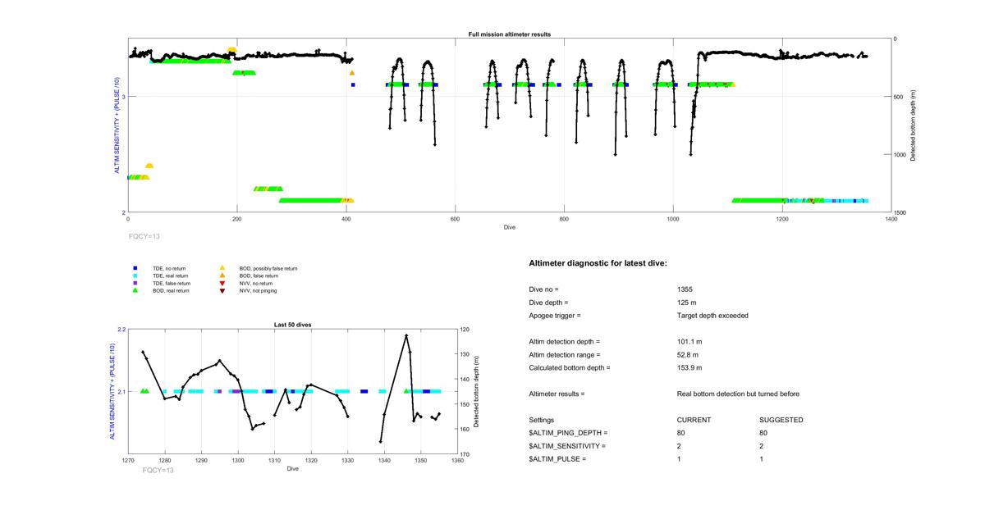Click the FQCY=13 label under the top plot
The height and width of the screenshot is (510, 985).
pyautogui.click(x=144, y=236)
